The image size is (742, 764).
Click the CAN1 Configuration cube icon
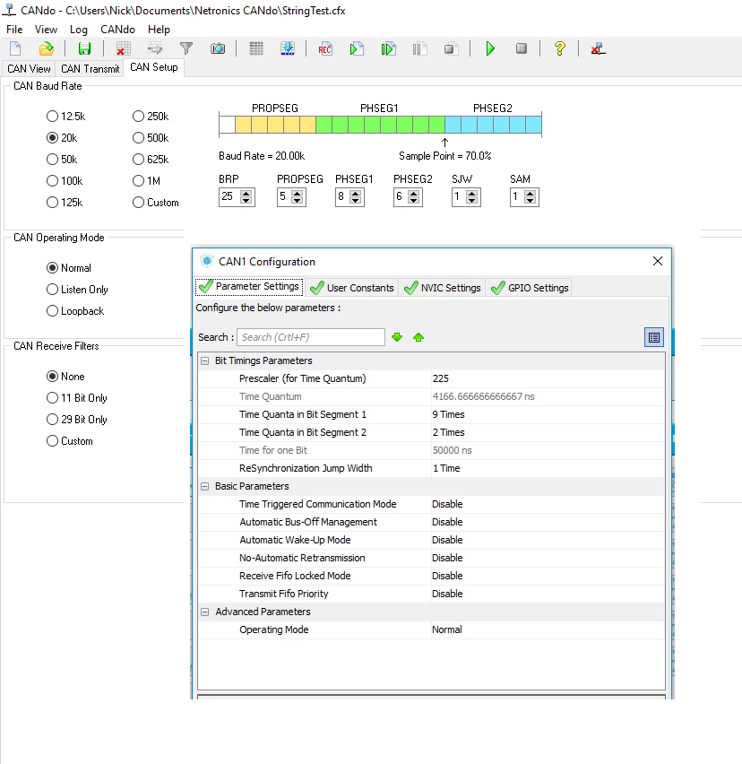pos(207,261)
